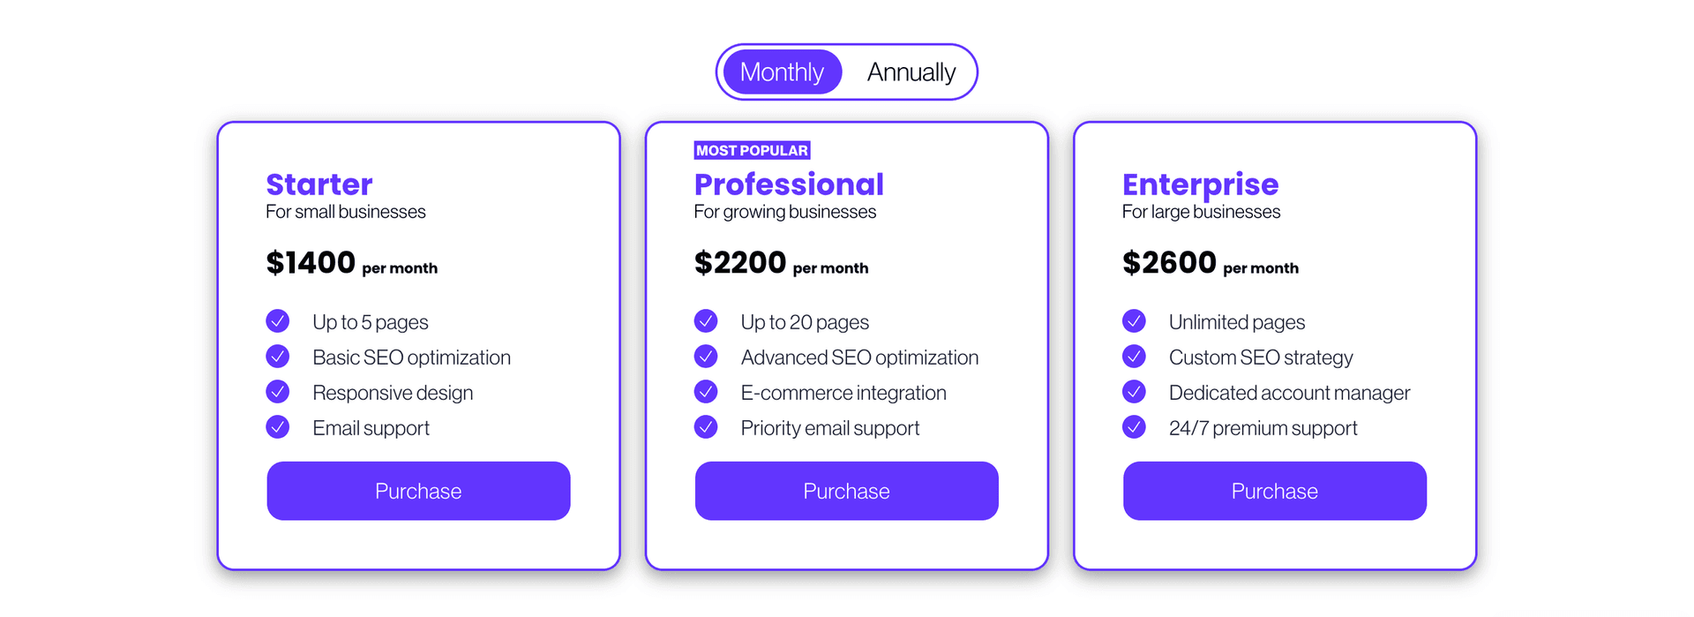Click checkmark icon beside Up to 5 pages
This screenshot has height=617, width=1694.
(x=278, y=320)
